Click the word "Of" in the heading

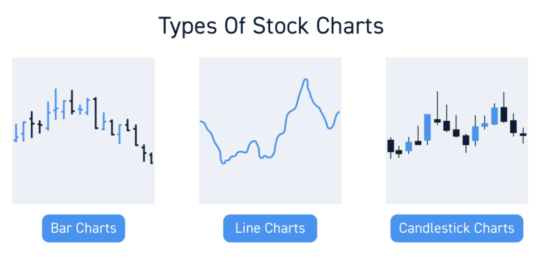click(x=234, y=26)
